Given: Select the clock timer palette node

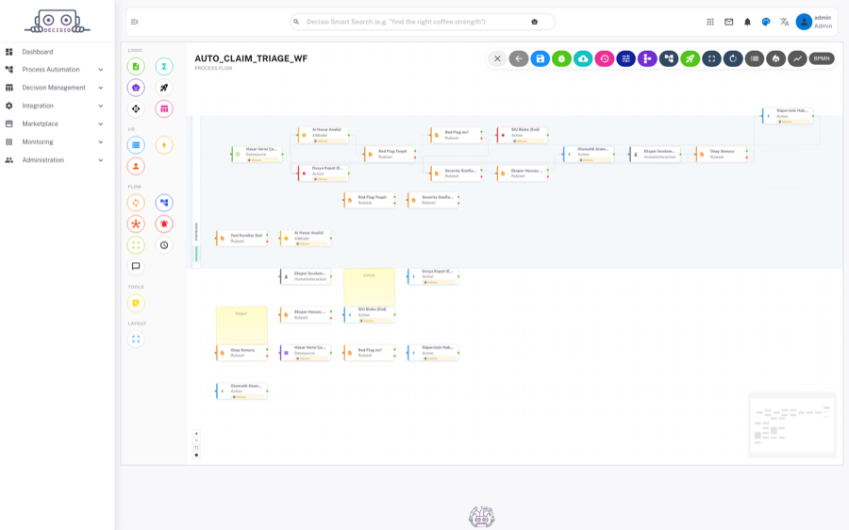Looking at the screenshot, I should [x=164, y=245].
